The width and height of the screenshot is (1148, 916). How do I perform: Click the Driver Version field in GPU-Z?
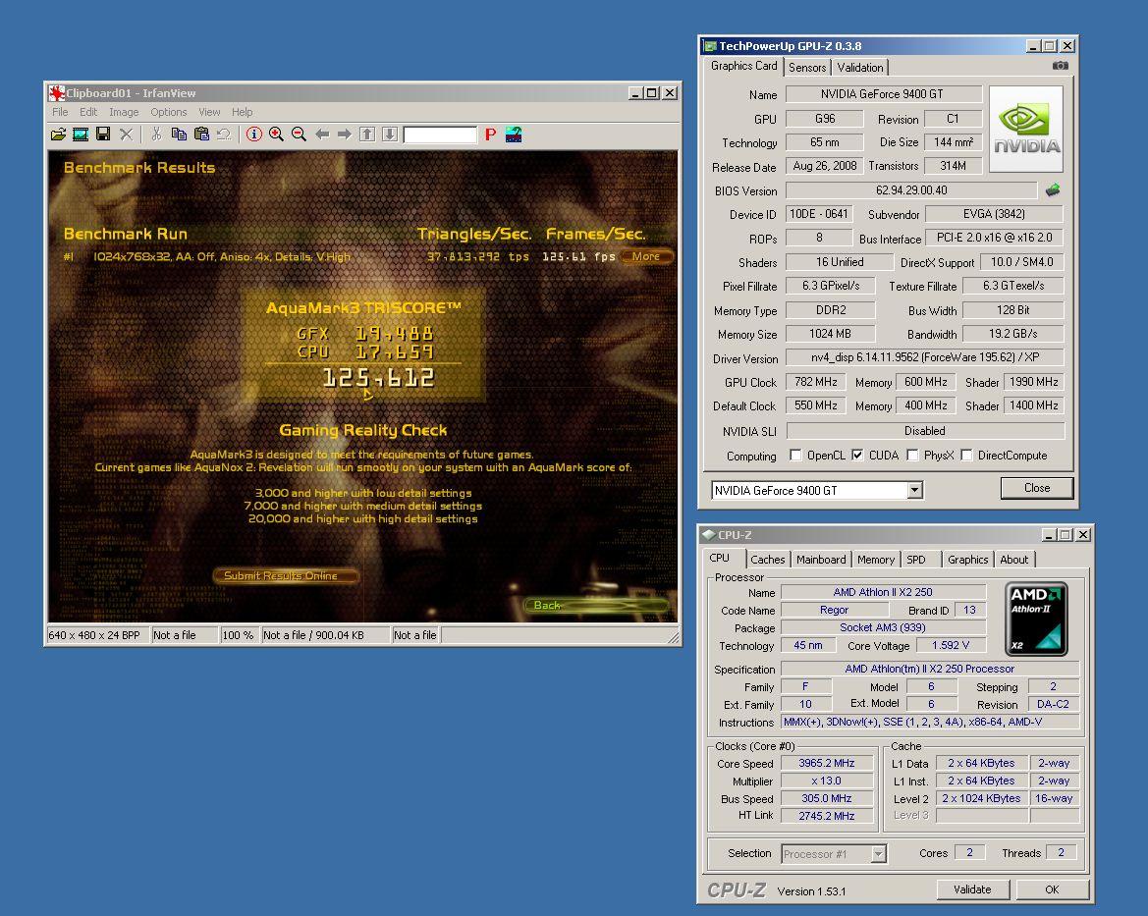[924, 357]
